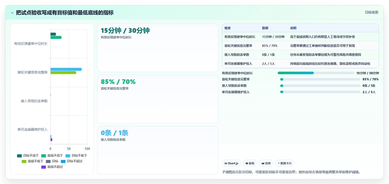Click the 2人 / 5人 value beside the progress bar

pos(369,92)
